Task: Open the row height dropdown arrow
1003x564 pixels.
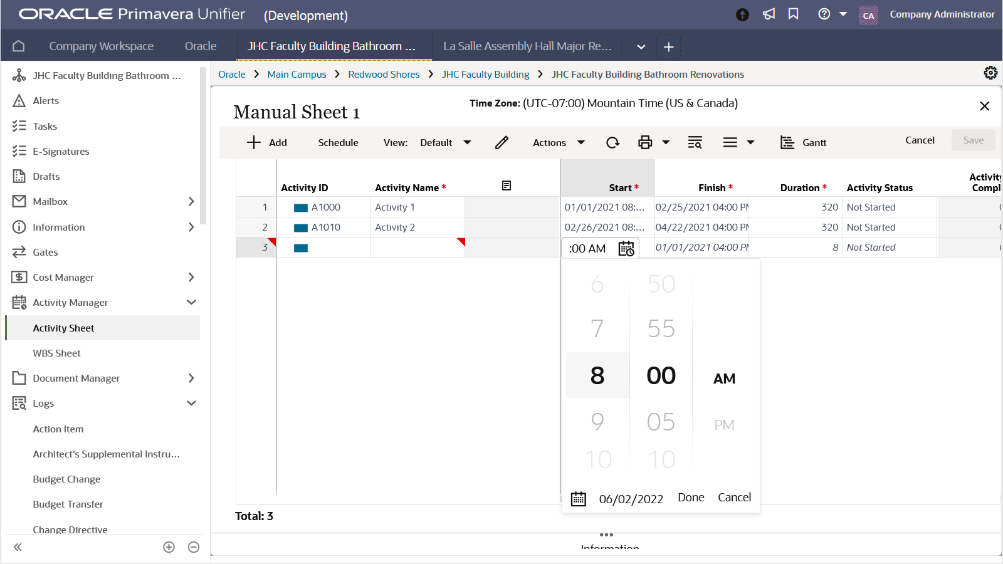Action: click(750, 142)
